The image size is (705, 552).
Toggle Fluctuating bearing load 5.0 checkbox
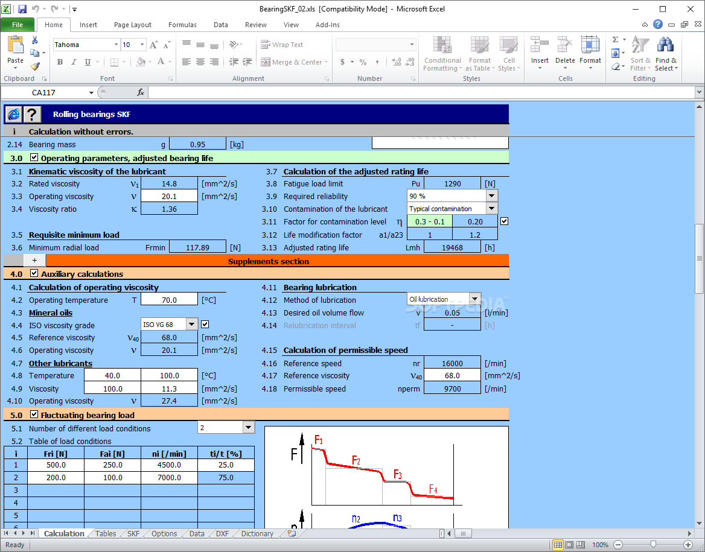[34, 414]
